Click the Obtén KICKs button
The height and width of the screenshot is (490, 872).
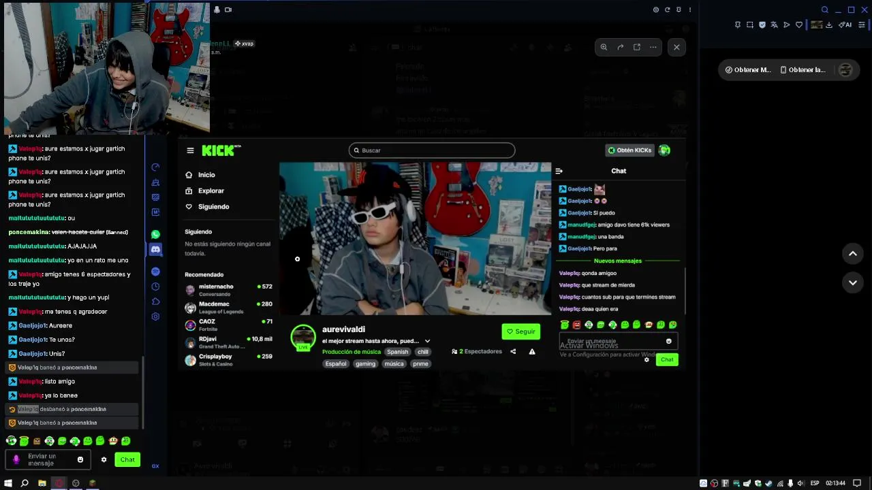pyautogui.click(x=629, y=150)
